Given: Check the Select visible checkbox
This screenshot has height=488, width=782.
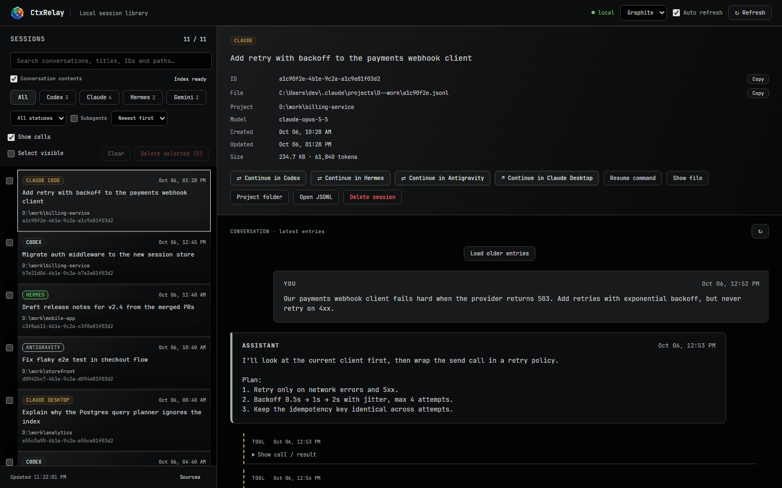Looking at the screenshot, I should coord(11,153).
